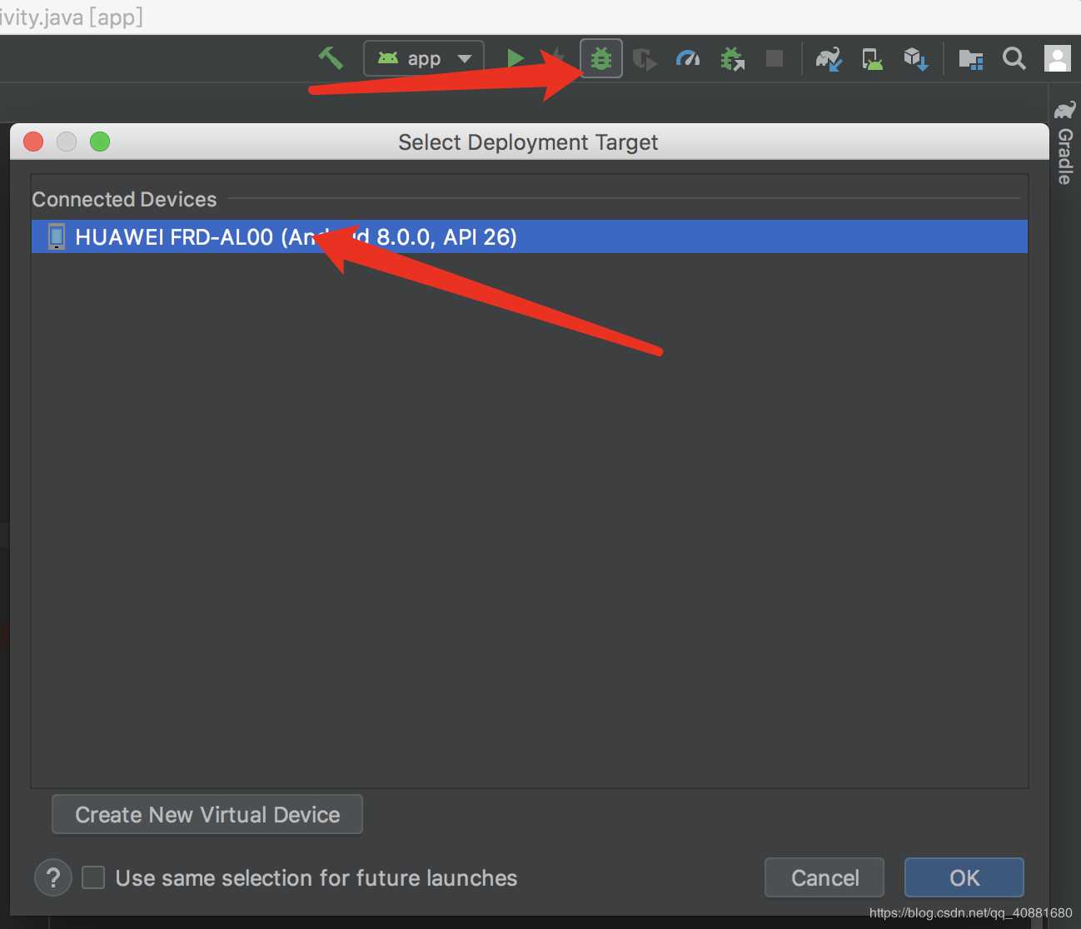Open the help question mark button
The width and height of the screenshot is (1081, 929).
pos(53,877)
